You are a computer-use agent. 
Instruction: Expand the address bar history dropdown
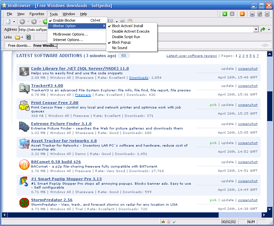click(256, 29)
